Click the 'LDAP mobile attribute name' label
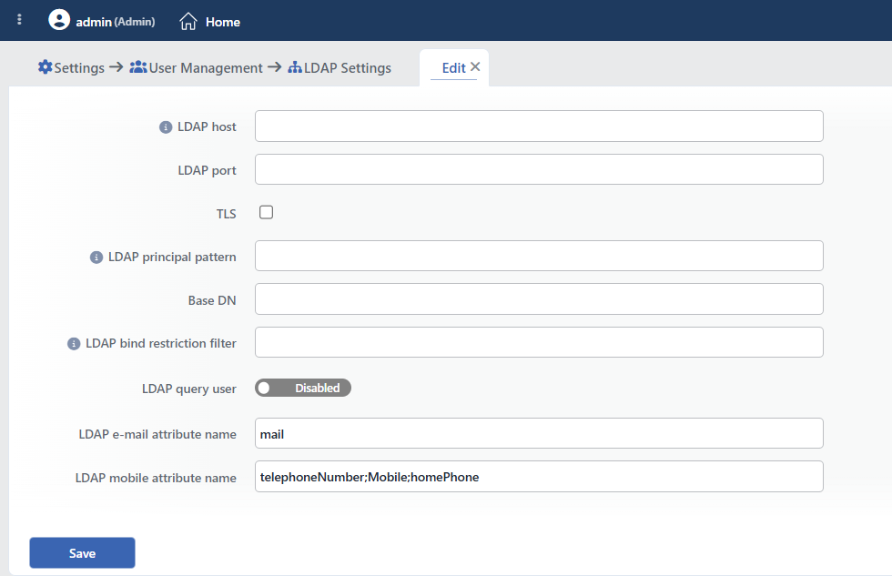The image size is (892, 576). tap(156, 478)
